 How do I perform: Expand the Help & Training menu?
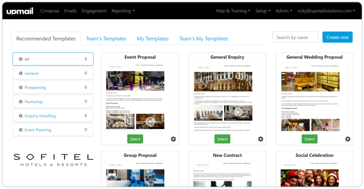233,11
